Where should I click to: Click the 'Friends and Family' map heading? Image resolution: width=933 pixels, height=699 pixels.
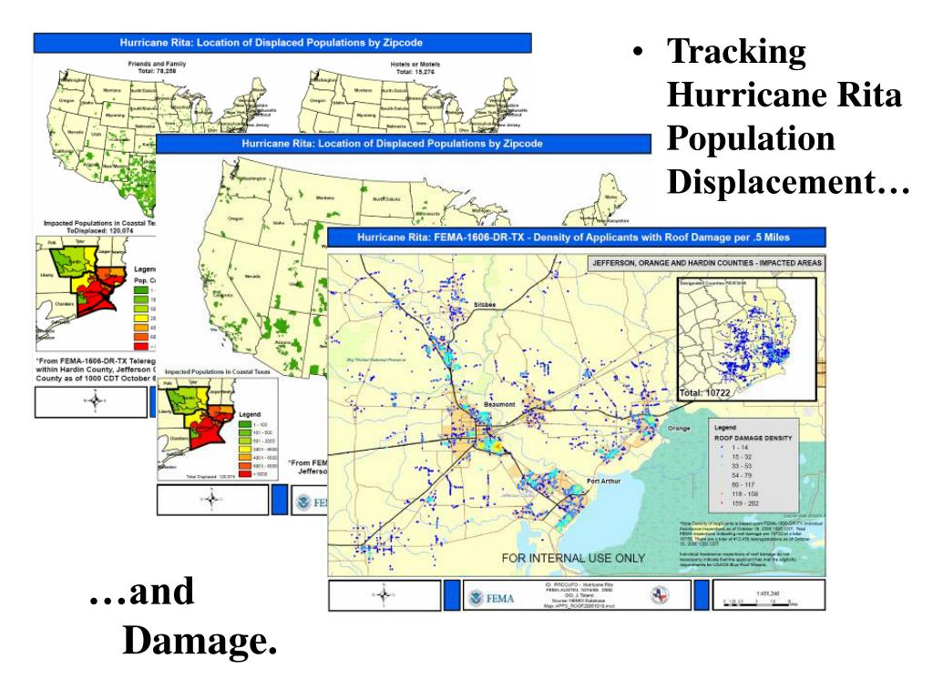coord(157,64)
